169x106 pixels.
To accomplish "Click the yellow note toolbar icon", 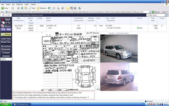I will point(68,8).
